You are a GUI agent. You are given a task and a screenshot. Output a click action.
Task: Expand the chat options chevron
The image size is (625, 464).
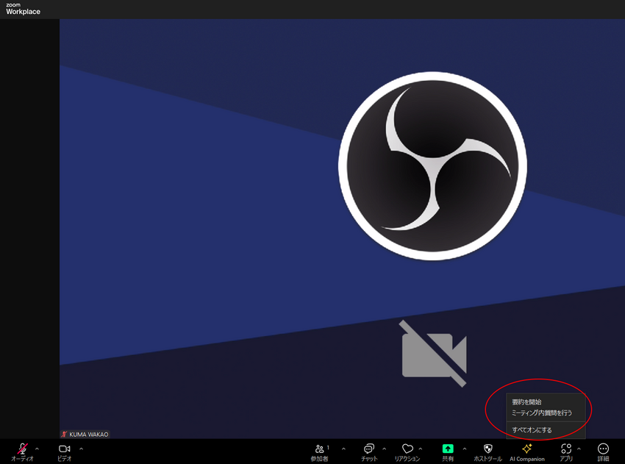tap(385, 449)
